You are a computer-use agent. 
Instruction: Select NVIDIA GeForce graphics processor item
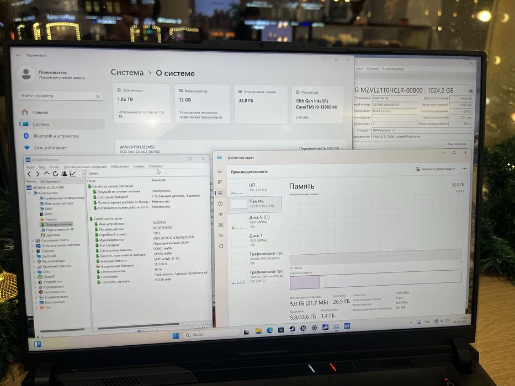click(256, 276)
